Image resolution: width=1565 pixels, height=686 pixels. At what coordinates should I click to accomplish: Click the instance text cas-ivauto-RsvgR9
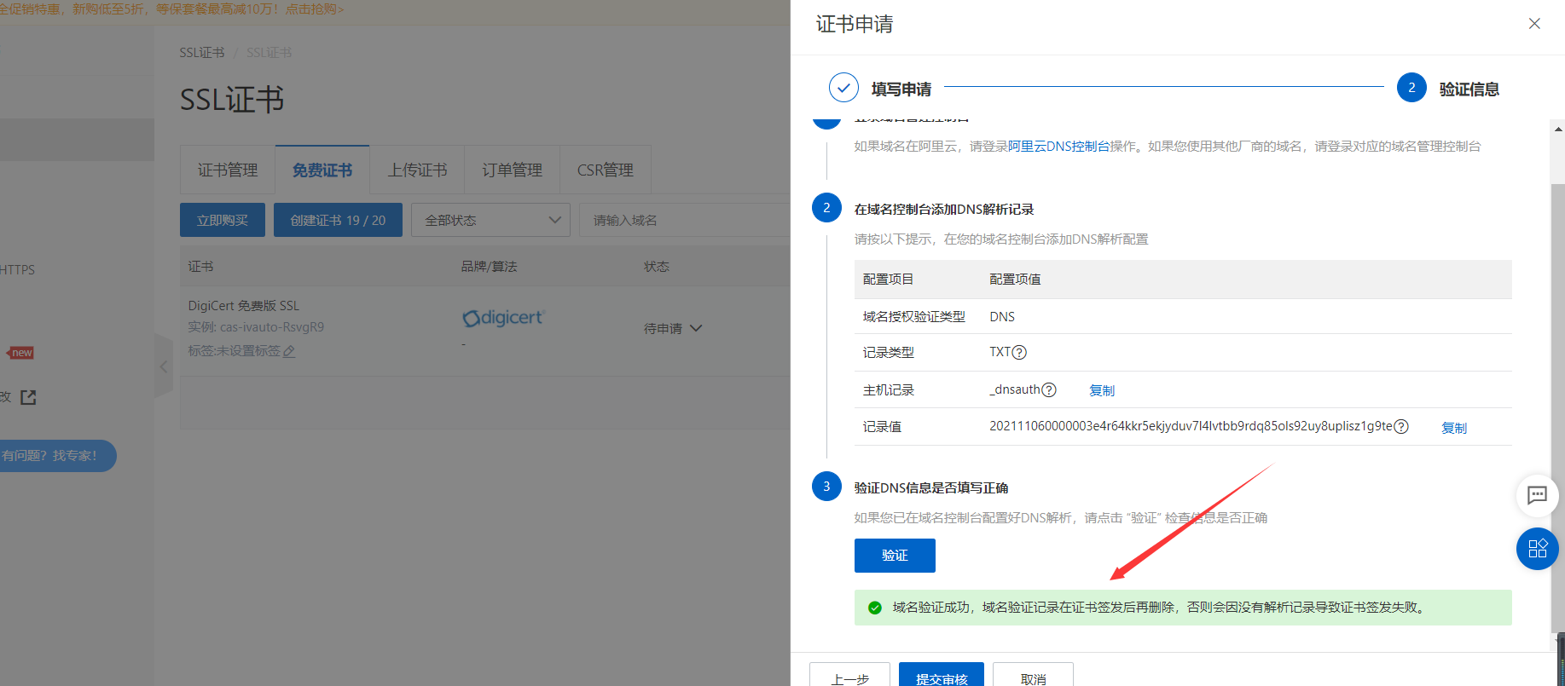(272, 327)
